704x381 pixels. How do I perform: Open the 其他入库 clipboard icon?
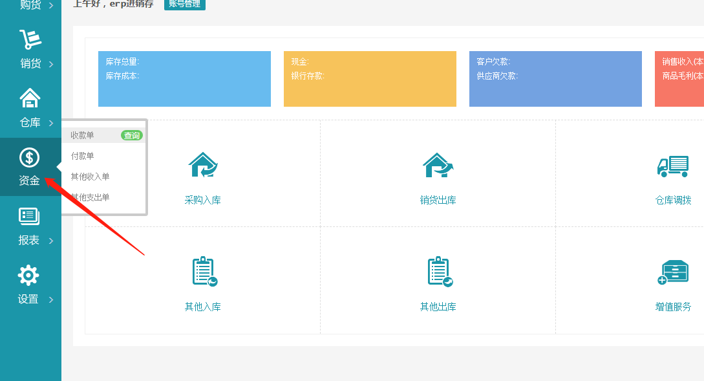click(203, 272)
